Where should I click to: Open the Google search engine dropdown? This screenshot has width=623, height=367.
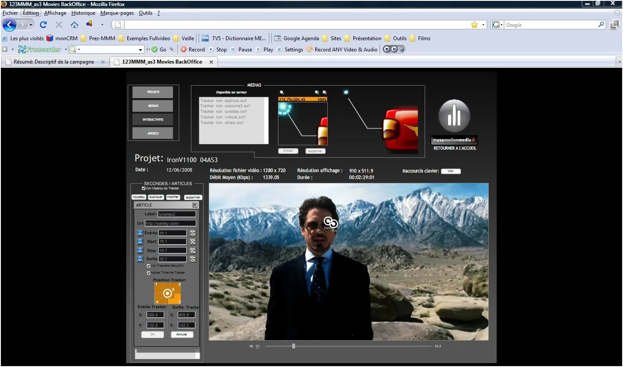[501, 25]
